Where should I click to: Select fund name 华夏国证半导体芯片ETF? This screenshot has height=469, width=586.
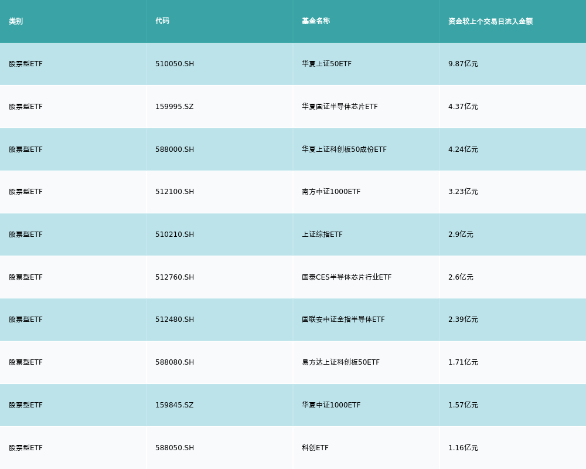pyautogui.click(x=340, y=107)
